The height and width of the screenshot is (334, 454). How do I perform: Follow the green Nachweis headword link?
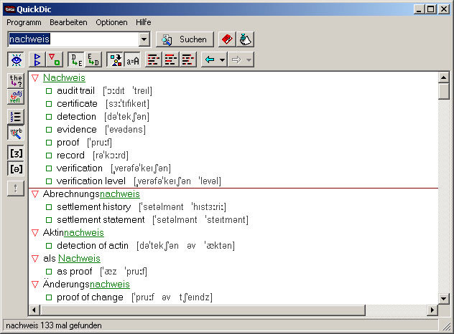(x=64, y=77)
